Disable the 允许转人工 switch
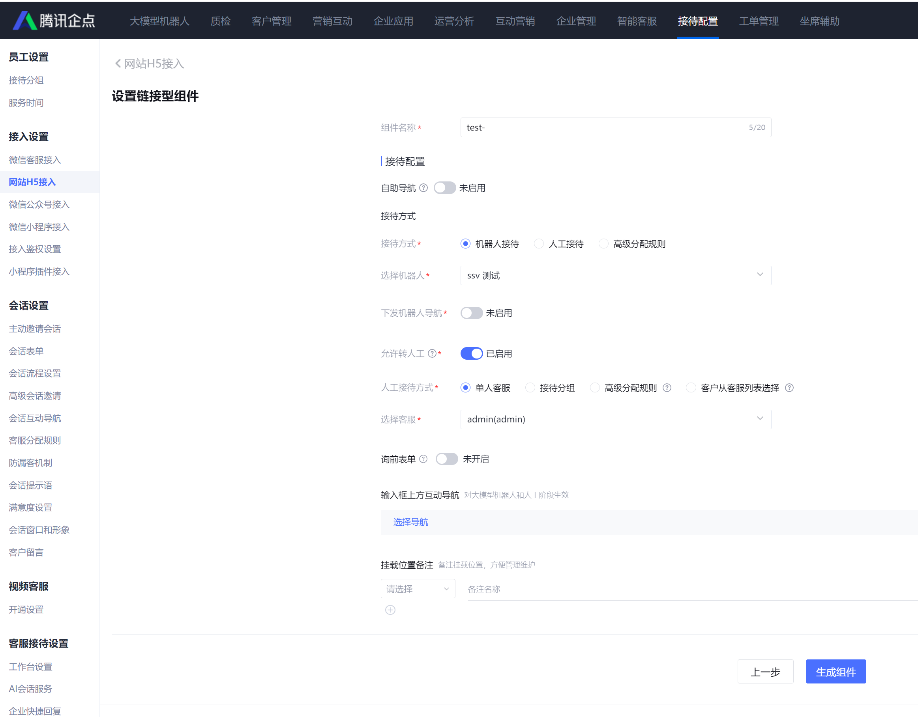Viewport: 918px width, 717px height. [471, 354]
